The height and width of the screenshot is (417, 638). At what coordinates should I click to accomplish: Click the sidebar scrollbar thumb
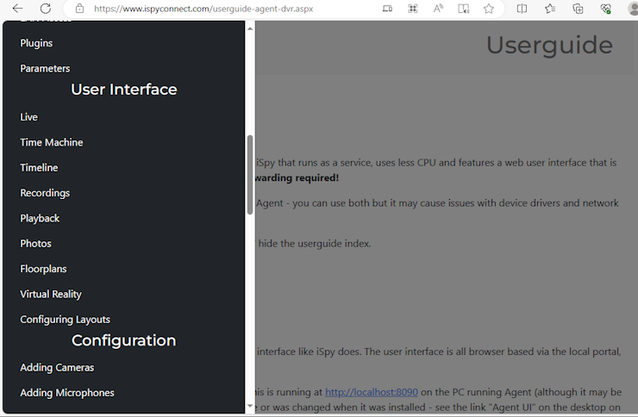pos(250,175)
